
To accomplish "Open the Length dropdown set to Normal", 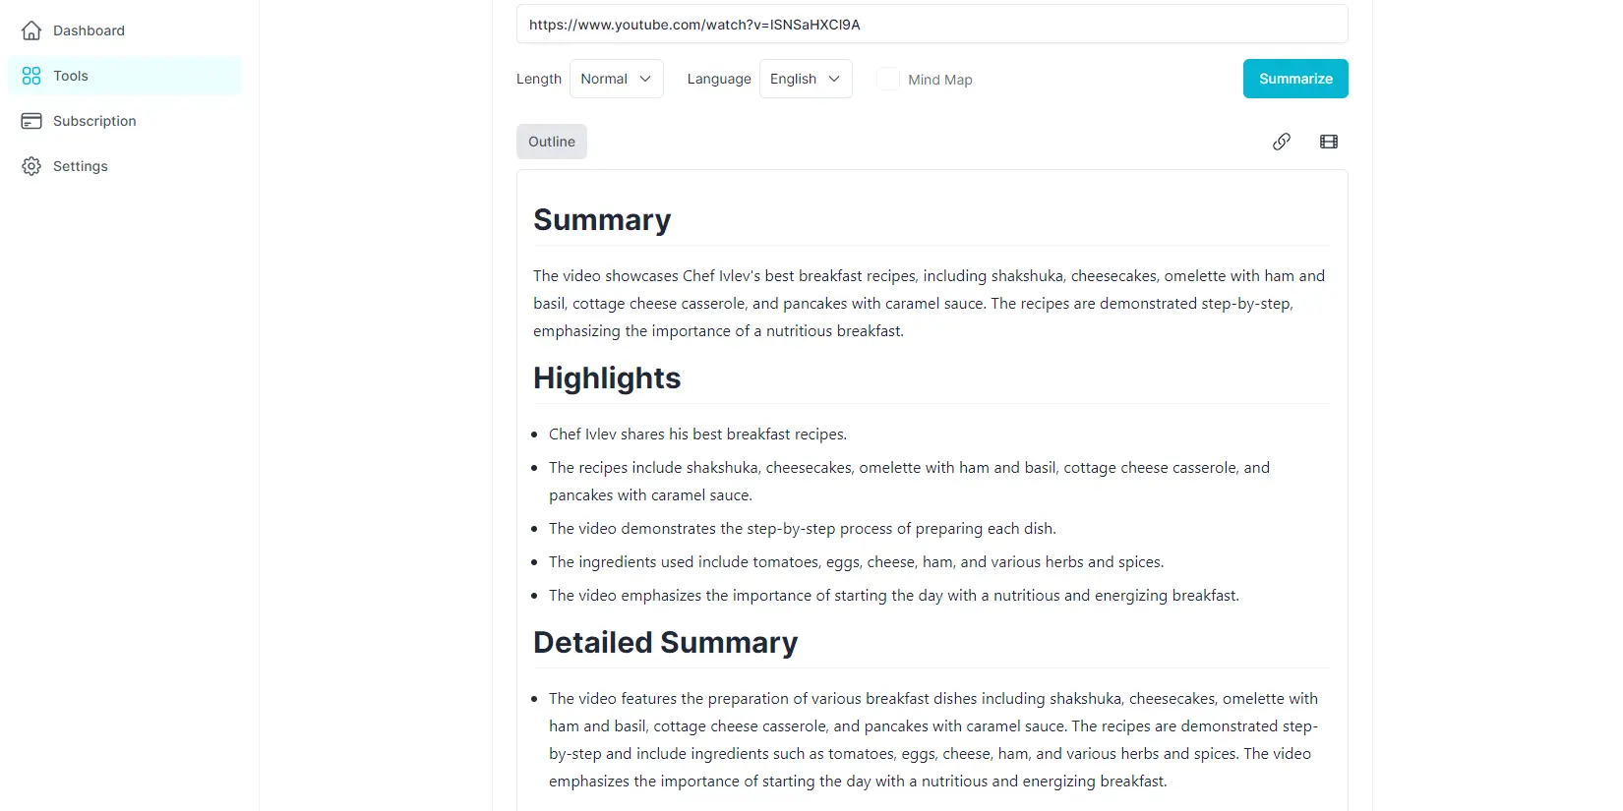I will coord(616,79).
